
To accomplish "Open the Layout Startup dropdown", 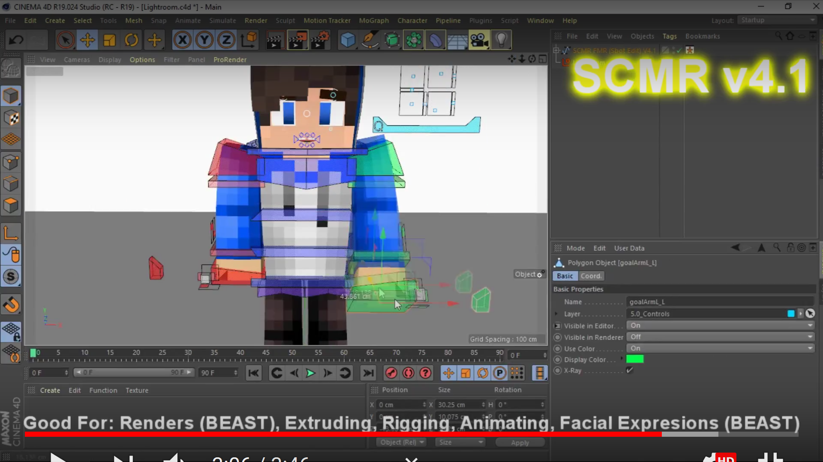I will (777, 20).
